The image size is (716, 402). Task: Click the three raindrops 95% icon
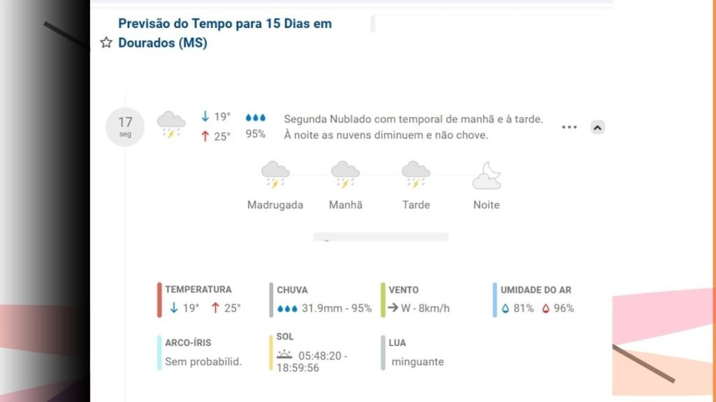pos(255,118)
